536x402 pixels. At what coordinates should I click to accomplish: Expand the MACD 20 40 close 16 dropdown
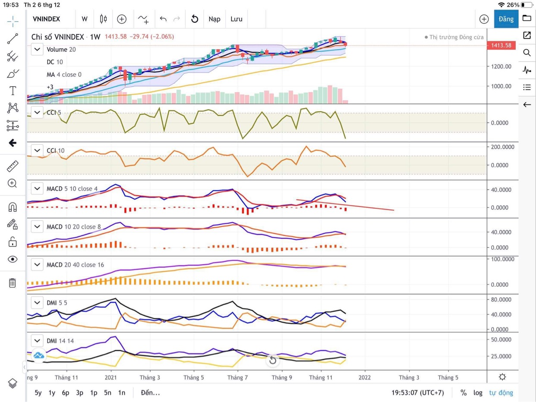pos(37,264)
